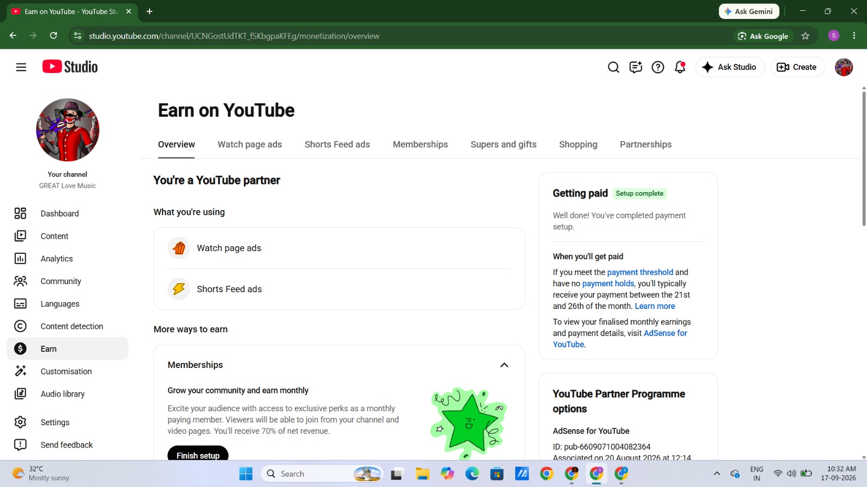Switch to the Watch page ads tab
Viewport: 867px width, 487px height.
[x=250, y=144]
